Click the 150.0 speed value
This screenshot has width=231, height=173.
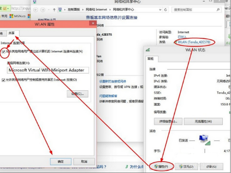click(224, 105)
